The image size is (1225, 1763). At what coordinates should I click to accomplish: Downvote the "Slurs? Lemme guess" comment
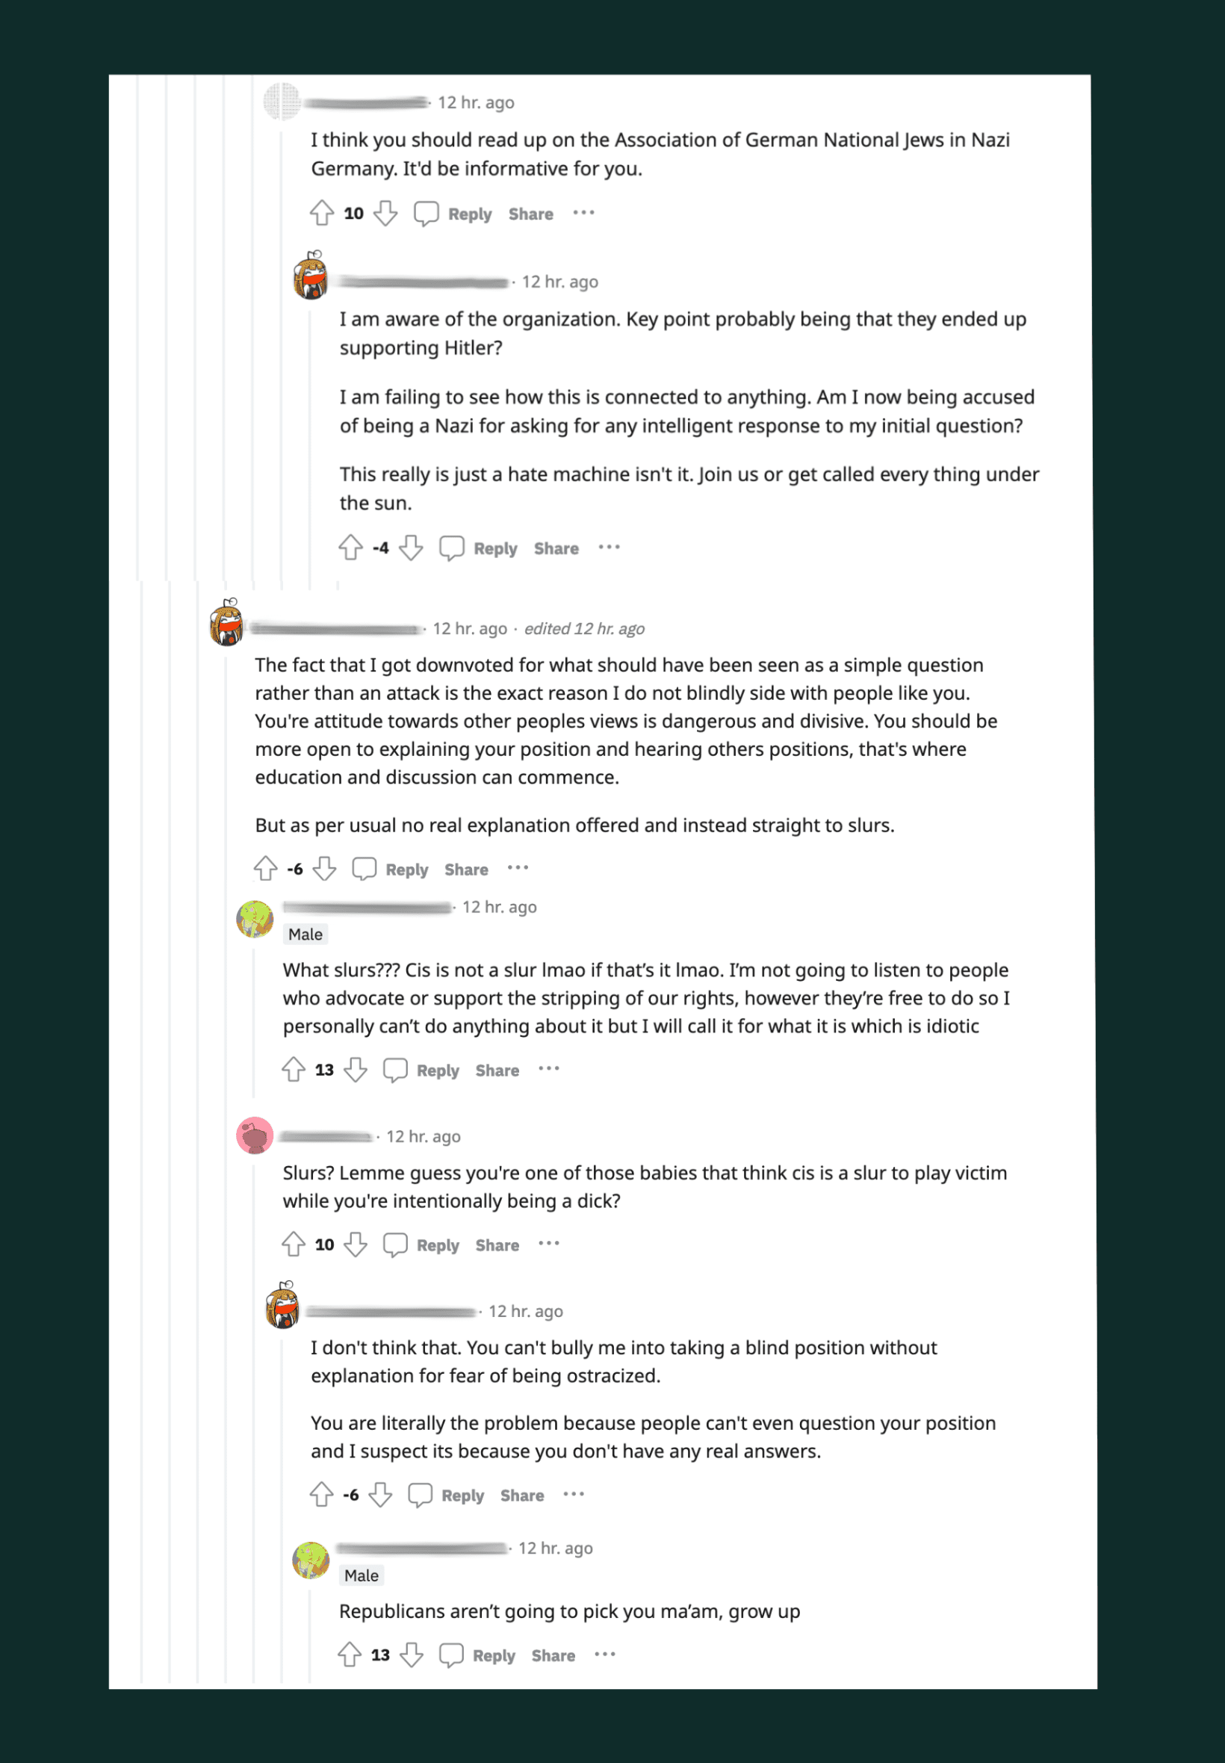click(x=356, y=1245)
